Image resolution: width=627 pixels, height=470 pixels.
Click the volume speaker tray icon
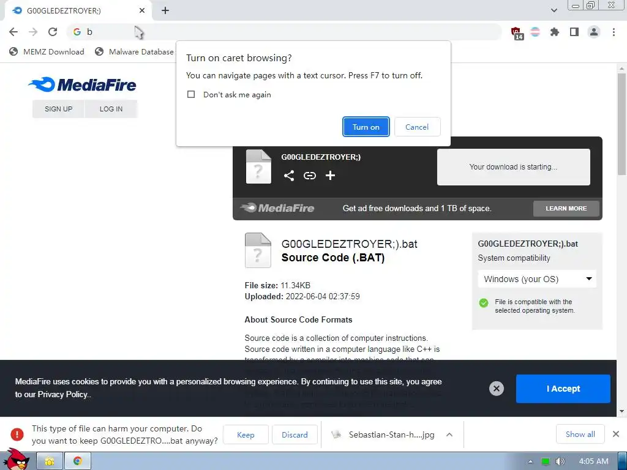click(560, 461)
